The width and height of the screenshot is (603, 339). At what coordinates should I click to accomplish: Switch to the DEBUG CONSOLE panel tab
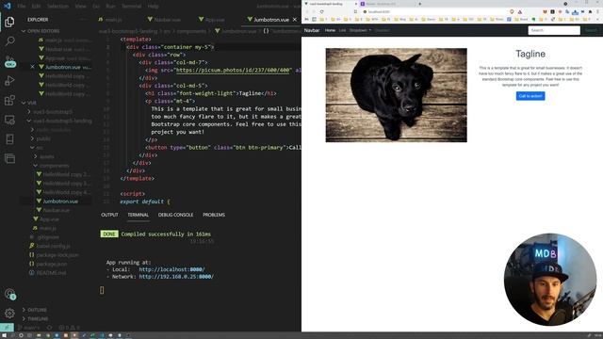pos(176,215)
